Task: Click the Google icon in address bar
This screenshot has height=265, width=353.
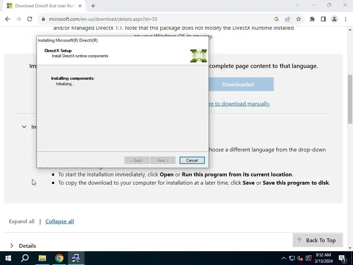Action: (276, 19)
